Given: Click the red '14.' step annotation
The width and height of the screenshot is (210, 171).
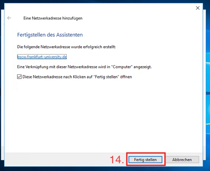Looking at the screenshot, I should [x=117, y=160].
